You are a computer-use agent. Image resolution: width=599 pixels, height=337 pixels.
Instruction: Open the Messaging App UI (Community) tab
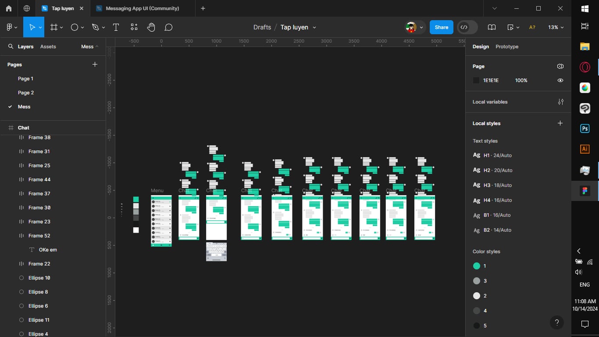click(x=142, y=8)
